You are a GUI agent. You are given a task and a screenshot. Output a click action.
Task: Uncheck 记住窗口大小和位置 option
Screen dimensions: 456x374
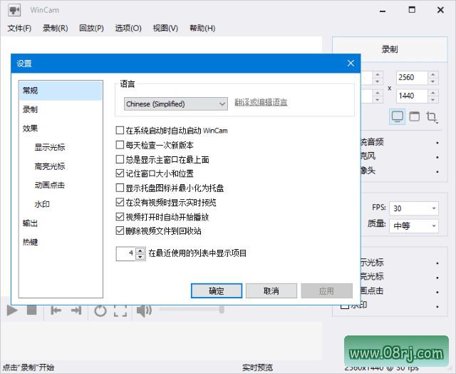pos(120,173)
